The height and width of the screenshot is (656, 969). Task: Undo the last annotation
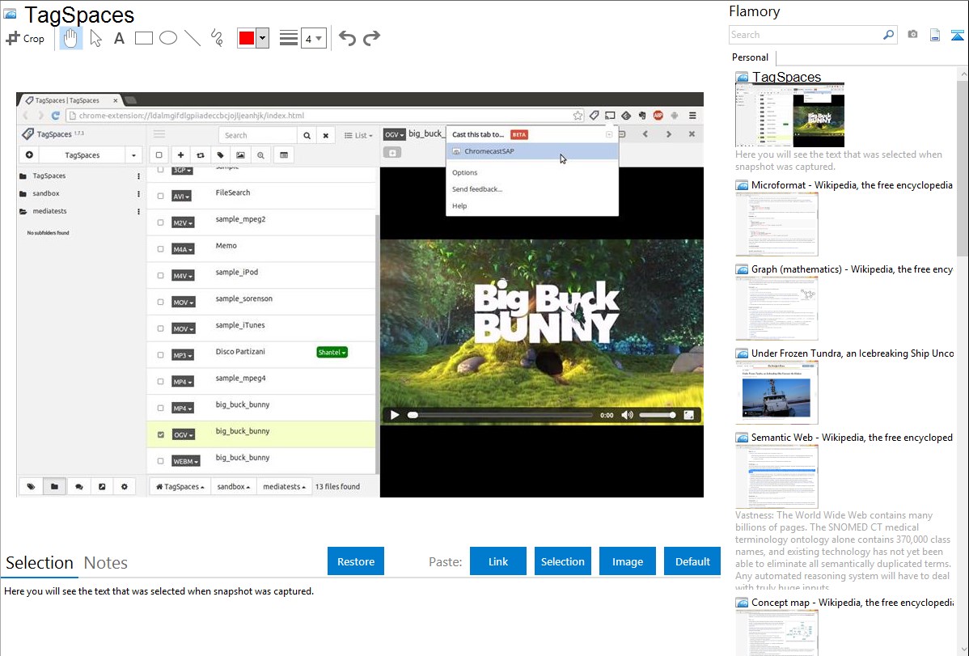[x=347, y=38]
